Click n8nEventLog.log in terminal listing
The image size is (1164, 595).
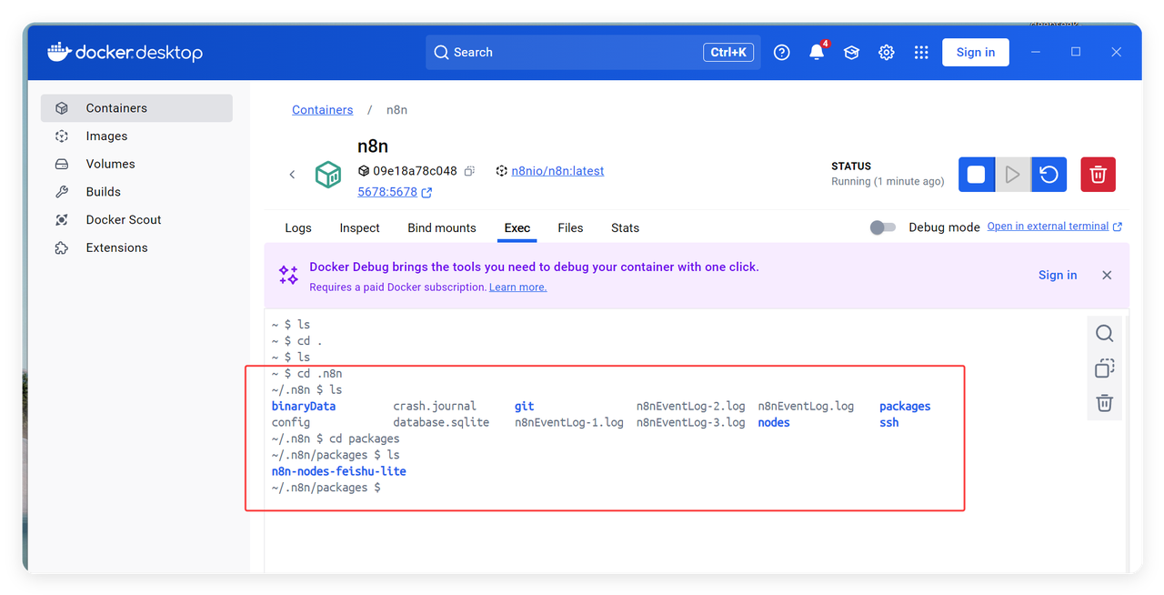(x=807, y=407)
